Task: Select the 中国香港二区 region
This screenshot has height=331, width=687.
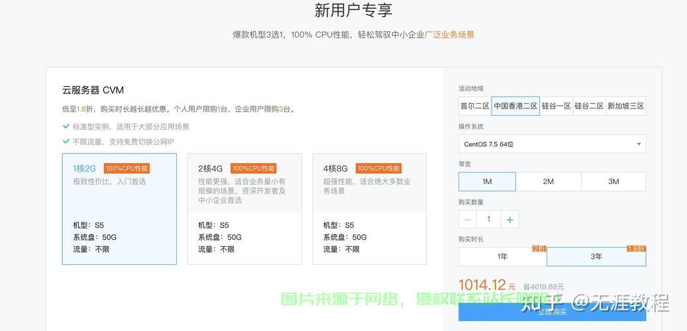Action: pyautogui.click(x=515, y=106)
